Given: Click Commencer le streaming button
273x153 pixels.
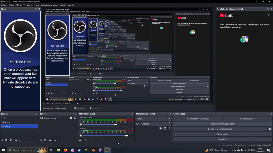Looking at the screenshot, I should pos(198,119).
